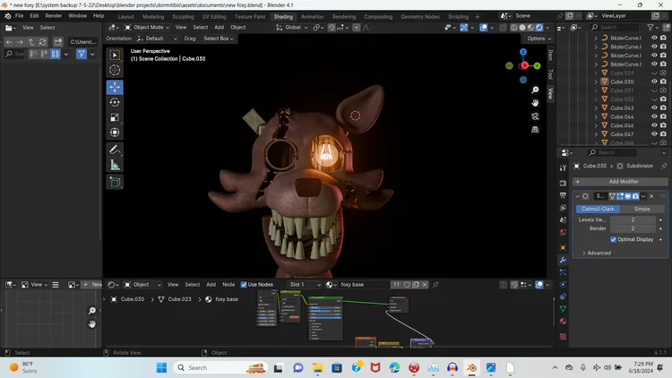Image resolution: width=672 pixels, height=378 pixels.
Task: Click the Add Modifier button
Action: pos(620,182)
